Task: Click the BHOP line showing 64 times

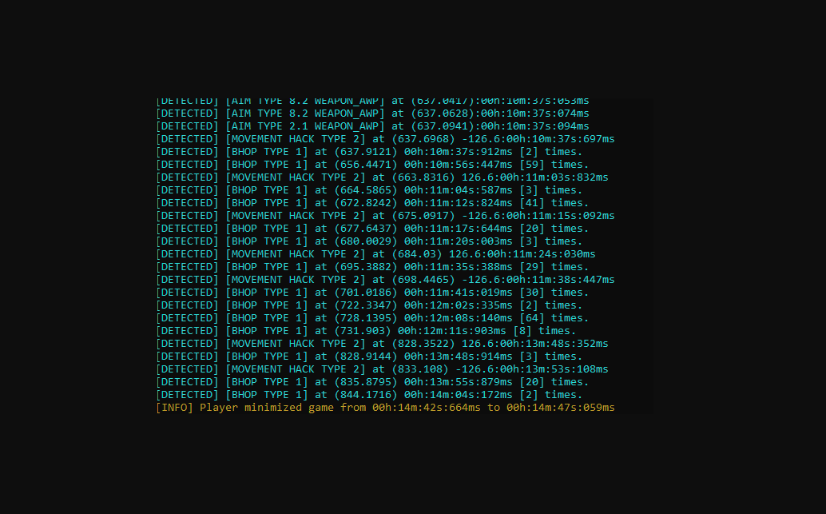Action: 372,318
